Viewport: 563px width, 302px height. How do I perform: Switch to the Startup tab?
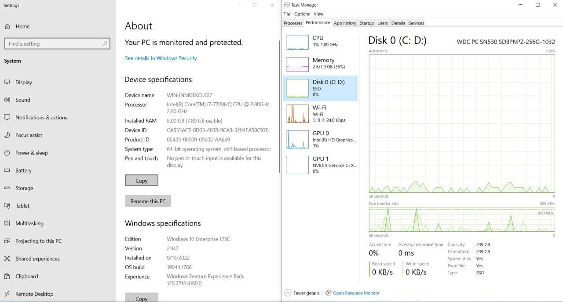pos(367,23)
